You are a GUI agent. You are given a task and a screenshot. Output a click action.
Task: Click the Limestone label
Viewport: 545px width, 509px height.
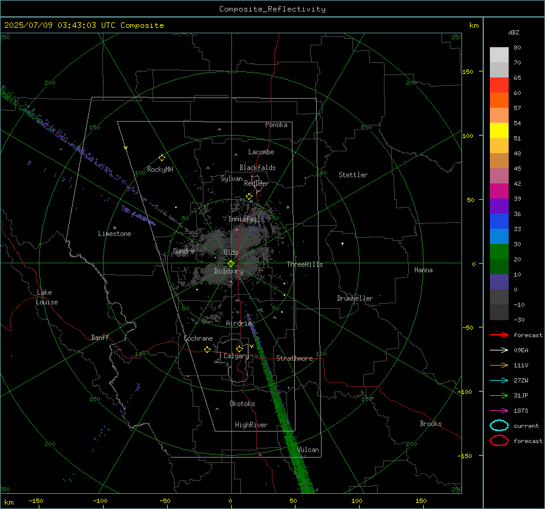[x=114, y=234]
